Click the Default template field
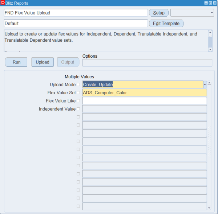 (76, 23)
